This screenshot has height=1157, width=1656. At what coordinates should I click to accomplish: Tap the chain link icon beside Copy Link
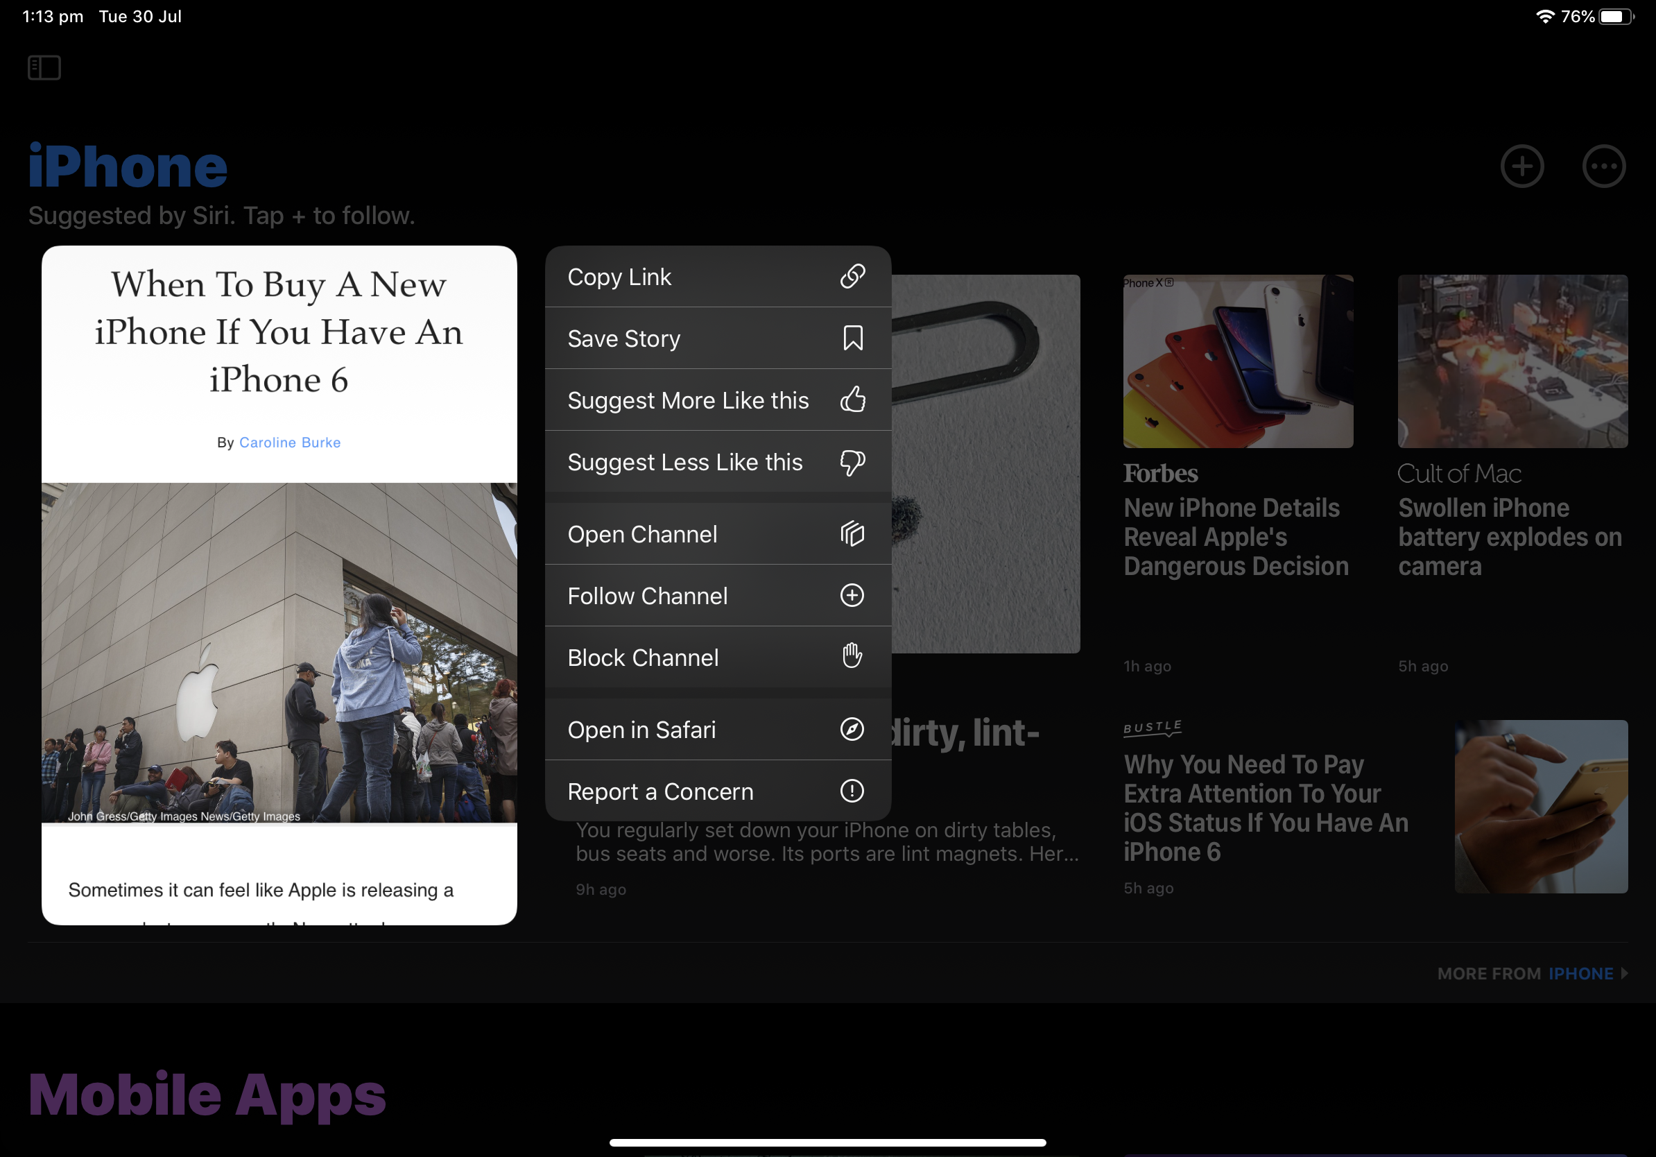coord(852,276)
